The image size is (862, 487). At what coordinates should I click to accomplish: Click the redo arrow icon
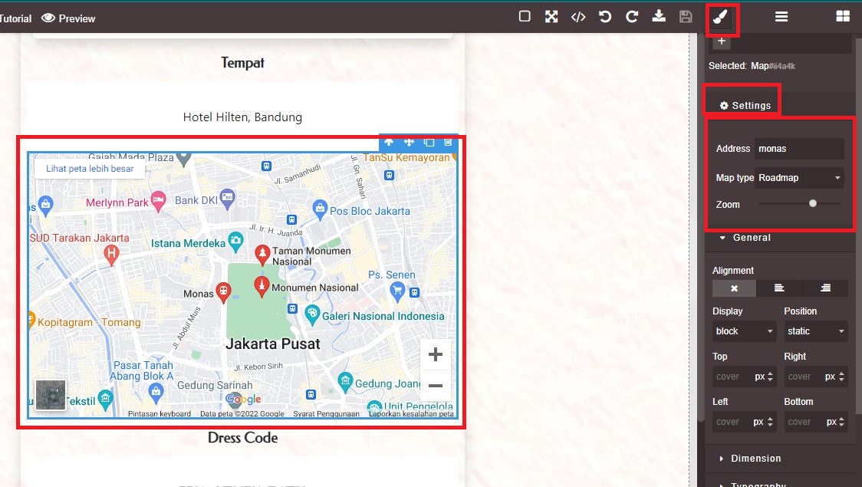click(632, 17)
